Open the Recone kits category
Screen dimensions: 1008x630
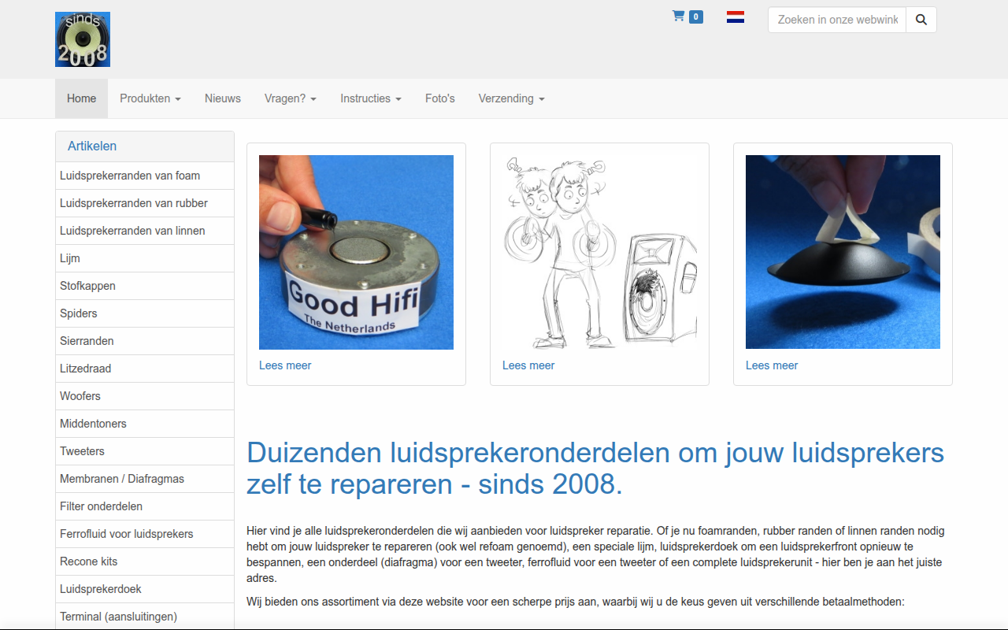(x=145, y=561)
